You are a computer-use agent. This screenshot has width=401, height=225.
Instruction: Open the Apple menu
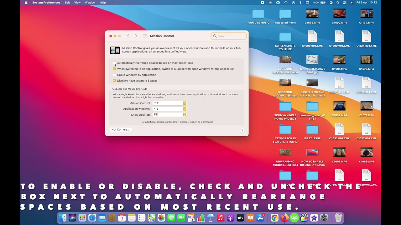pos(26,2)
